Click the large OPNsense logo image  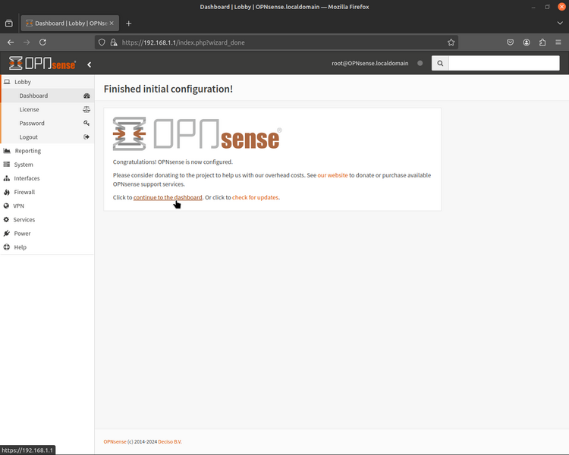coord(197,133)
